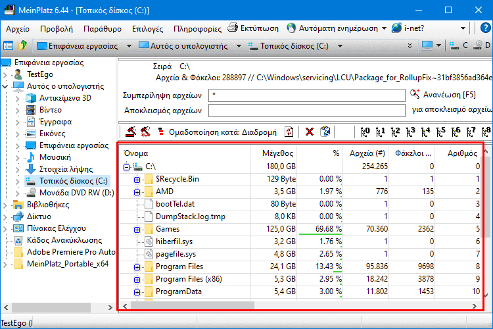Click the Αυτός ο υπολογιστής breadcrumb button
The image size is (493, 329).
(183, 46)
